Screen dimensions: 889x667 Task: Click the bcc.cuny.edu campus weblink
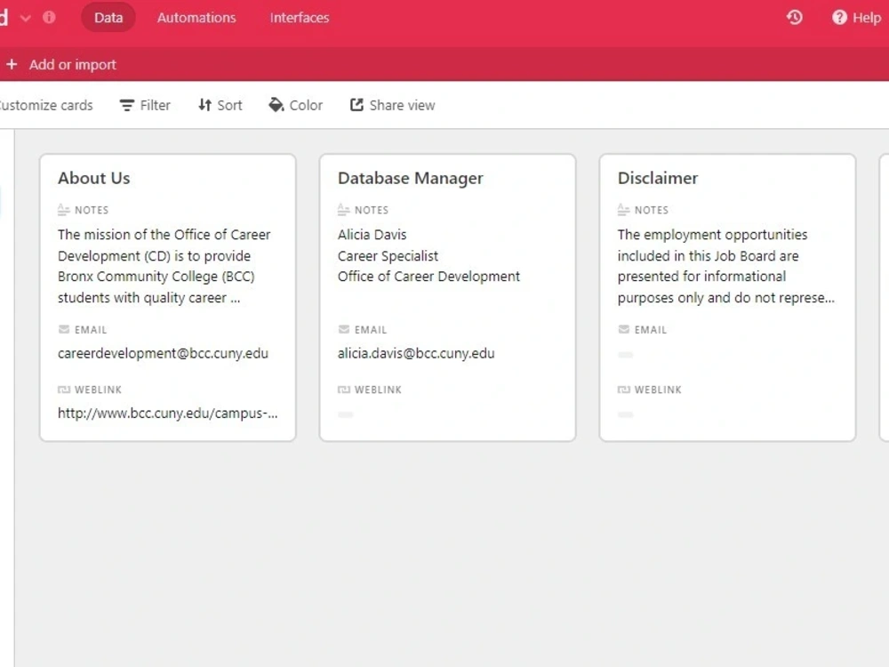(168, 414)
